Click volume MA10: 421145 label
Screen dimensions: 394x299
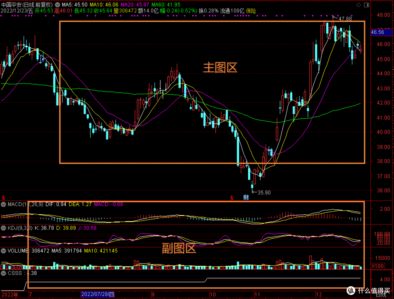[x=101, y=251]
